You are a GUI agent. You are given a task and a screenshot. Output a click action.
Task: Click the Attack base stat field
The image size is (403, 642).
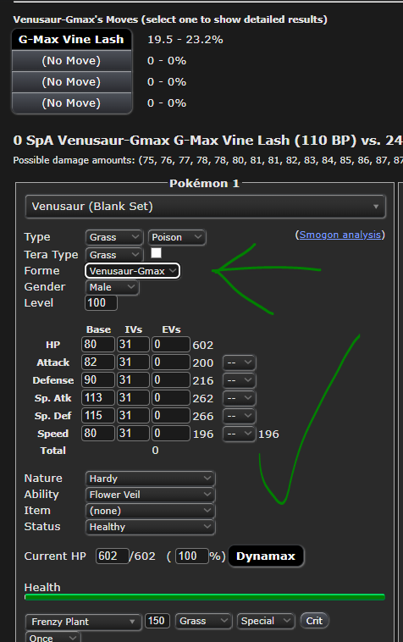point(98,363)
